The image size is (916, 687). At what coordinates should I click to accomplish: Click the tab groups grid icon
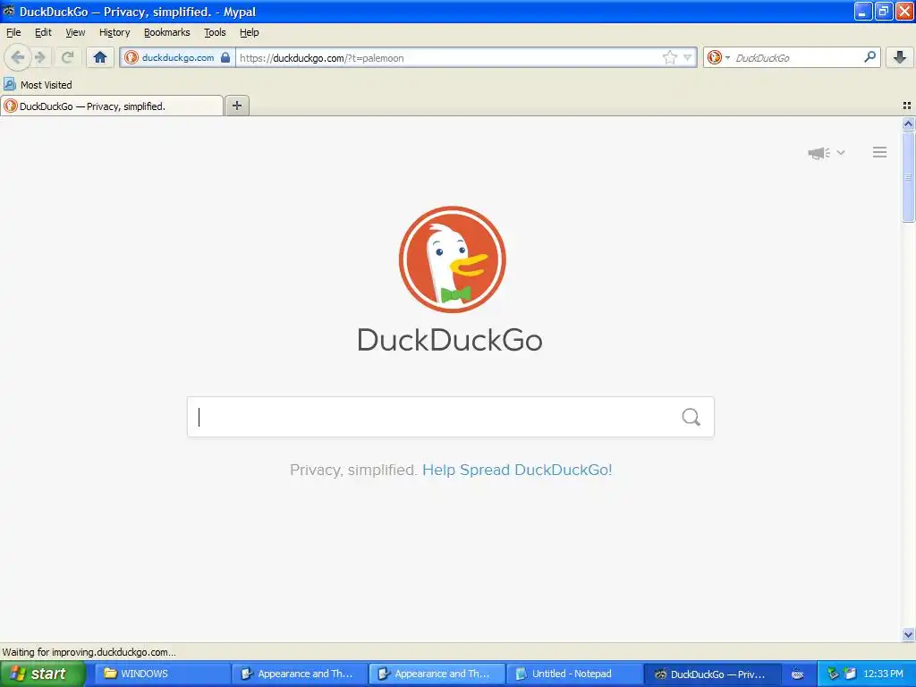coord(907,106)
